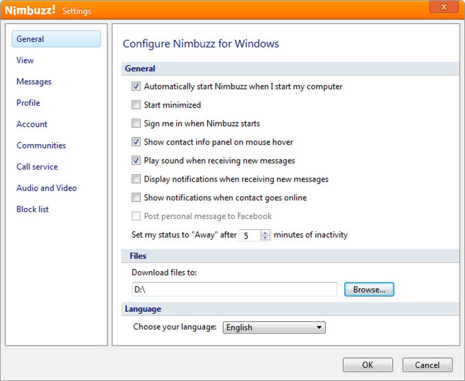The height and width of the screenshot is (381, 465).
Task: Switch to Messages settings
Action: coord(34,82)
